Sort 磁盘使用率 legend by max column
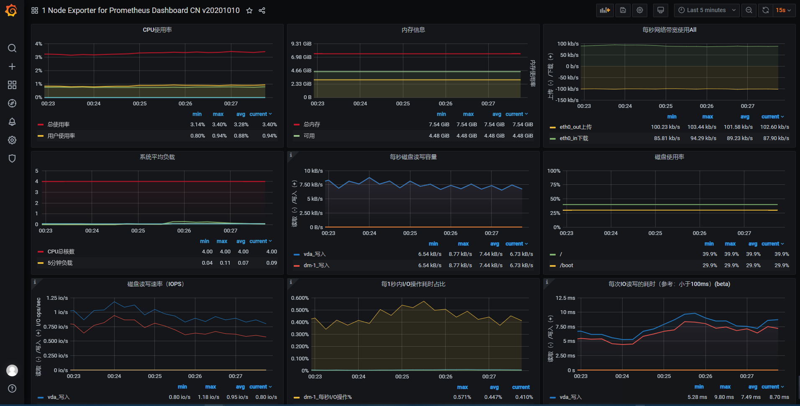This screenshot has height=406, width=800. coord(730,244)
